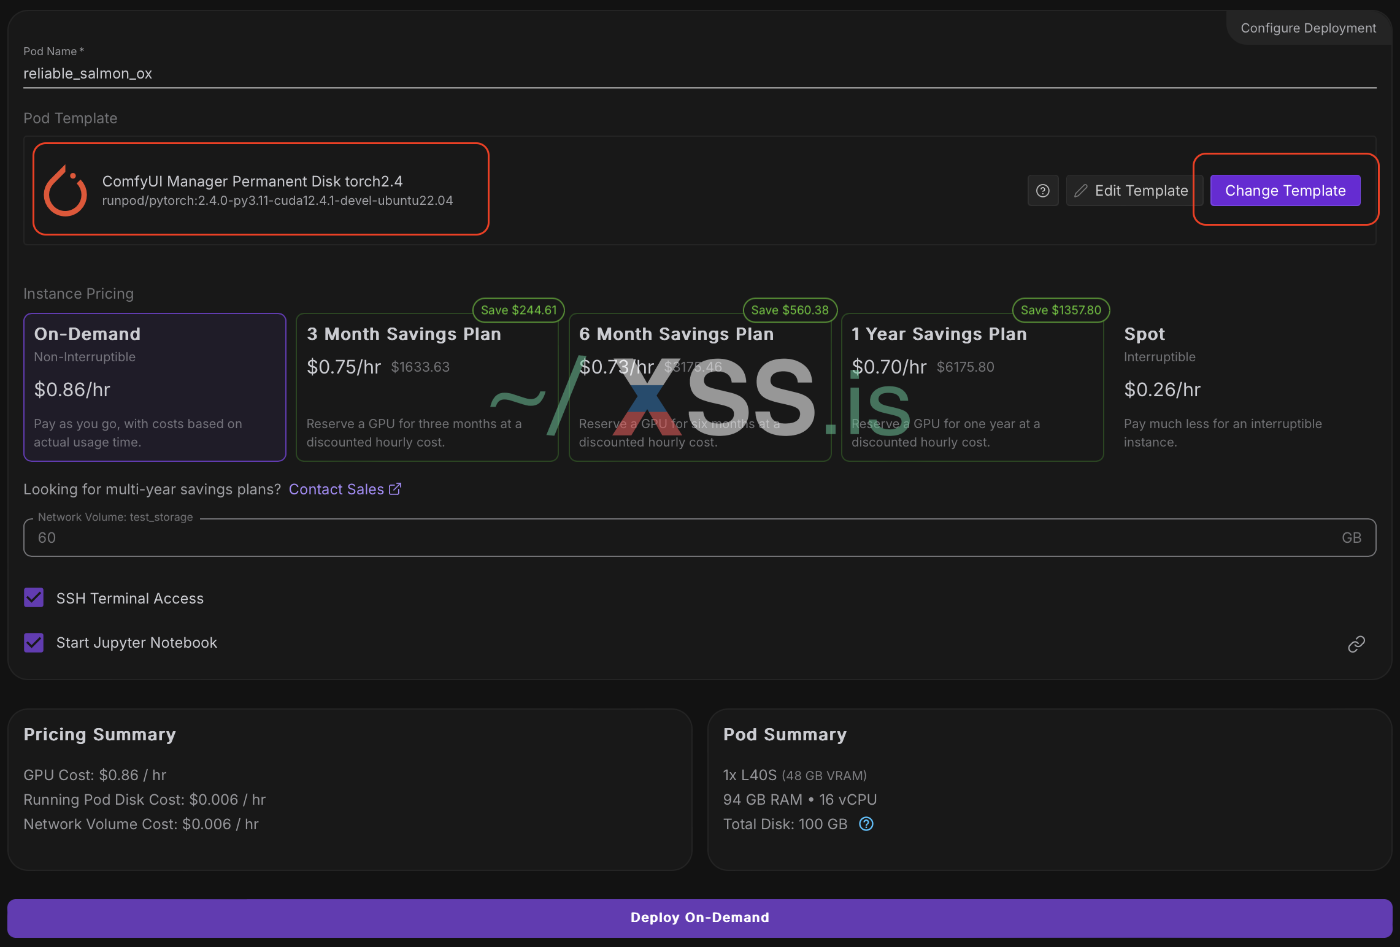The width and height of the screenshot is (1400, 947).
Task: Choose the 6 Month Savings Plan
Action: coord(699,387)
